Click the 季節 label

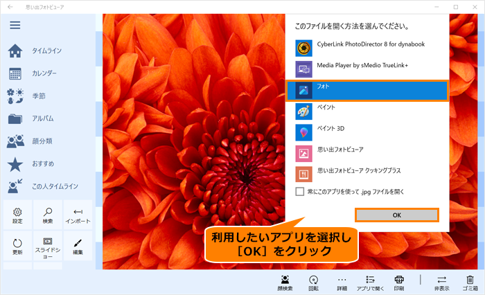click(x=39, y=96)
